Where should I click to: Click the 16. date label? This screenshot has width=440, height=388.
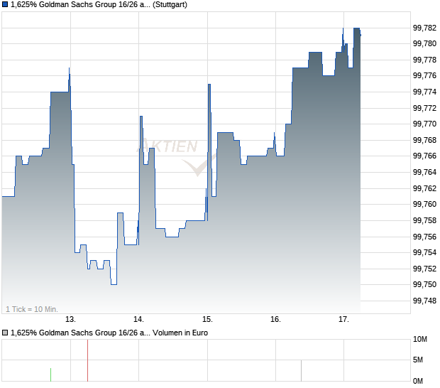click(x=275, y=320)
